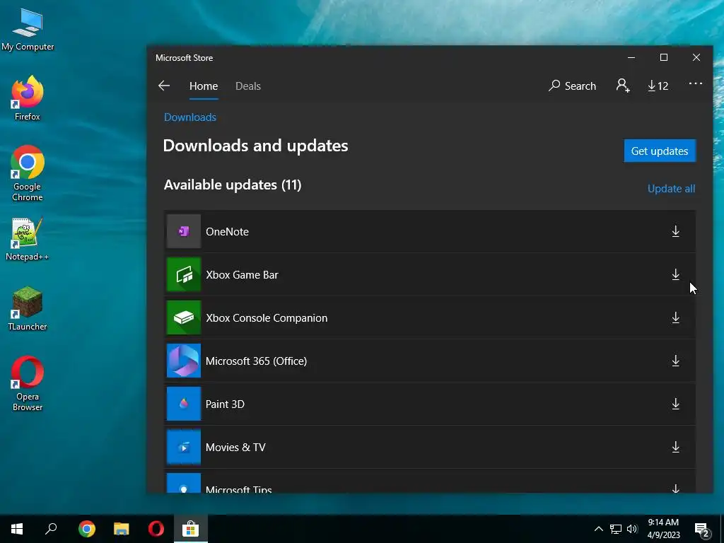Viewport: 724px width, 543px height.
Task: Open the Paint 3D app icon
Action: [x=184, y=404]
